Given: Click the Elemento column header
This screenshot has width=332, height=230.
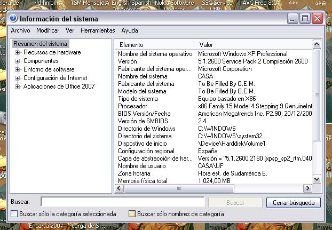Looking at the screenshot, I should 155,44.
